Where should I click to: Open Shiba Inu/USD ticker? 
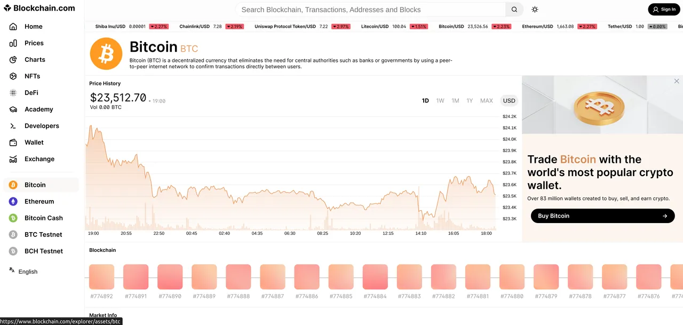point(132,26)
